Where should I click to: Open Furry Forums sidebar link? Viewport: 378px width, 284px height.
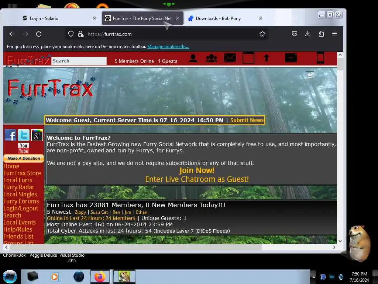(x=21, y=202)
